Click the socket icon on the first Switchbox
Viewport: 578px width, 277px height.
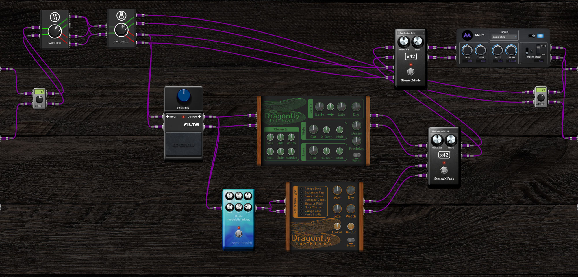point(55,17)
